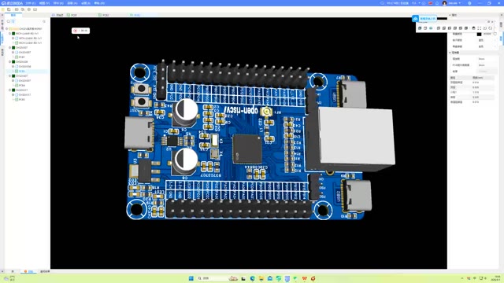Pin the floating view toolbar with its pin icon

tap(488, 22)
